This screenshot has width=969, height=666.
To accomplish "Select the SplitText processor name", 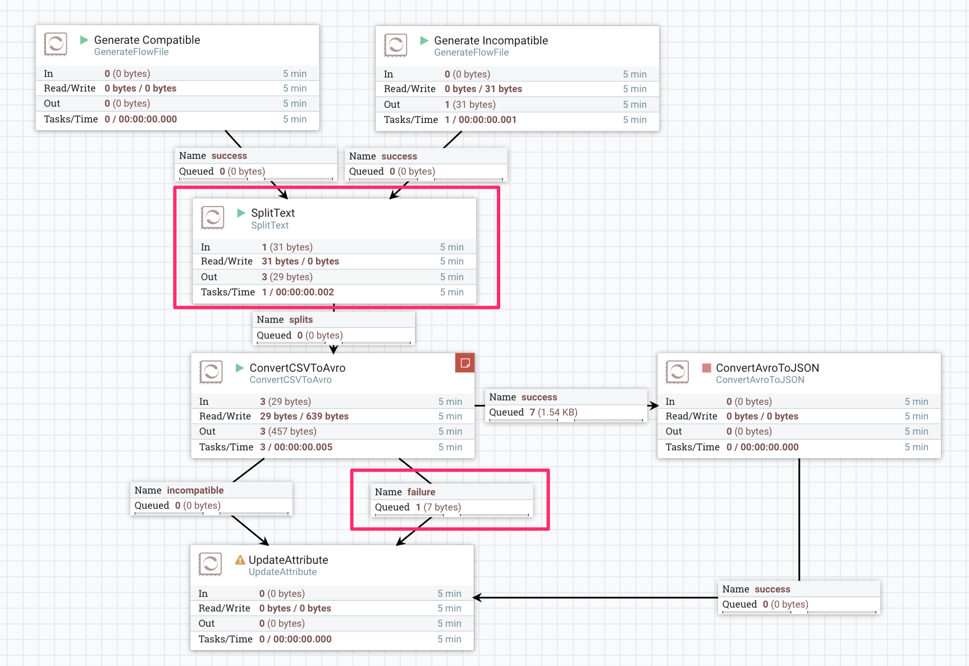I will [x=273, y=213].
